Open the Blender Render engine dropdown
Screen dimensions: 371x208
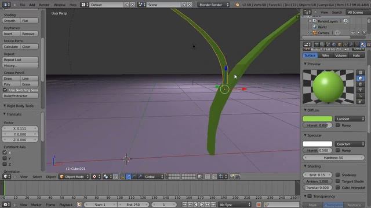tap(214, 5)
